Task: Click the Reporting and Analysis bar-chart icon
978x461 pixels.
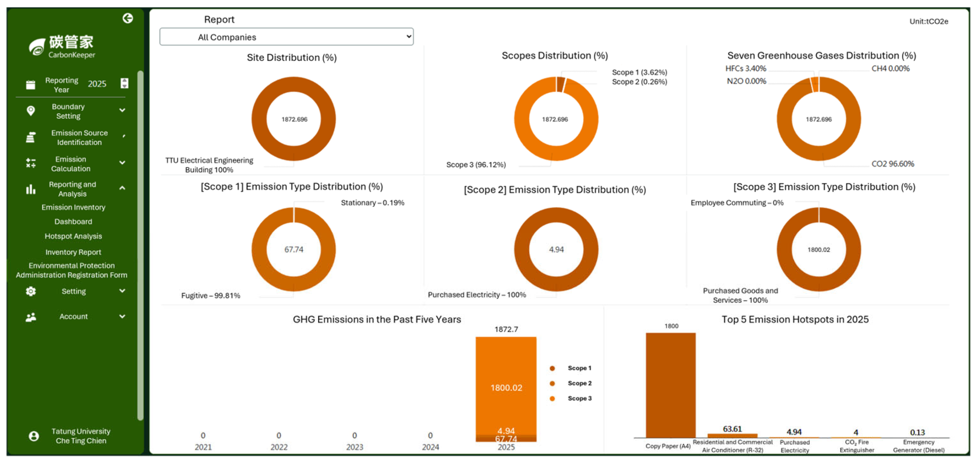Action: (x=31, y=189)
